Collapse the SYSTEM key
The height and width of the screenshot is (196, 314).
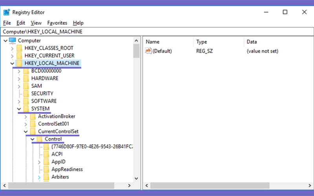19,109
